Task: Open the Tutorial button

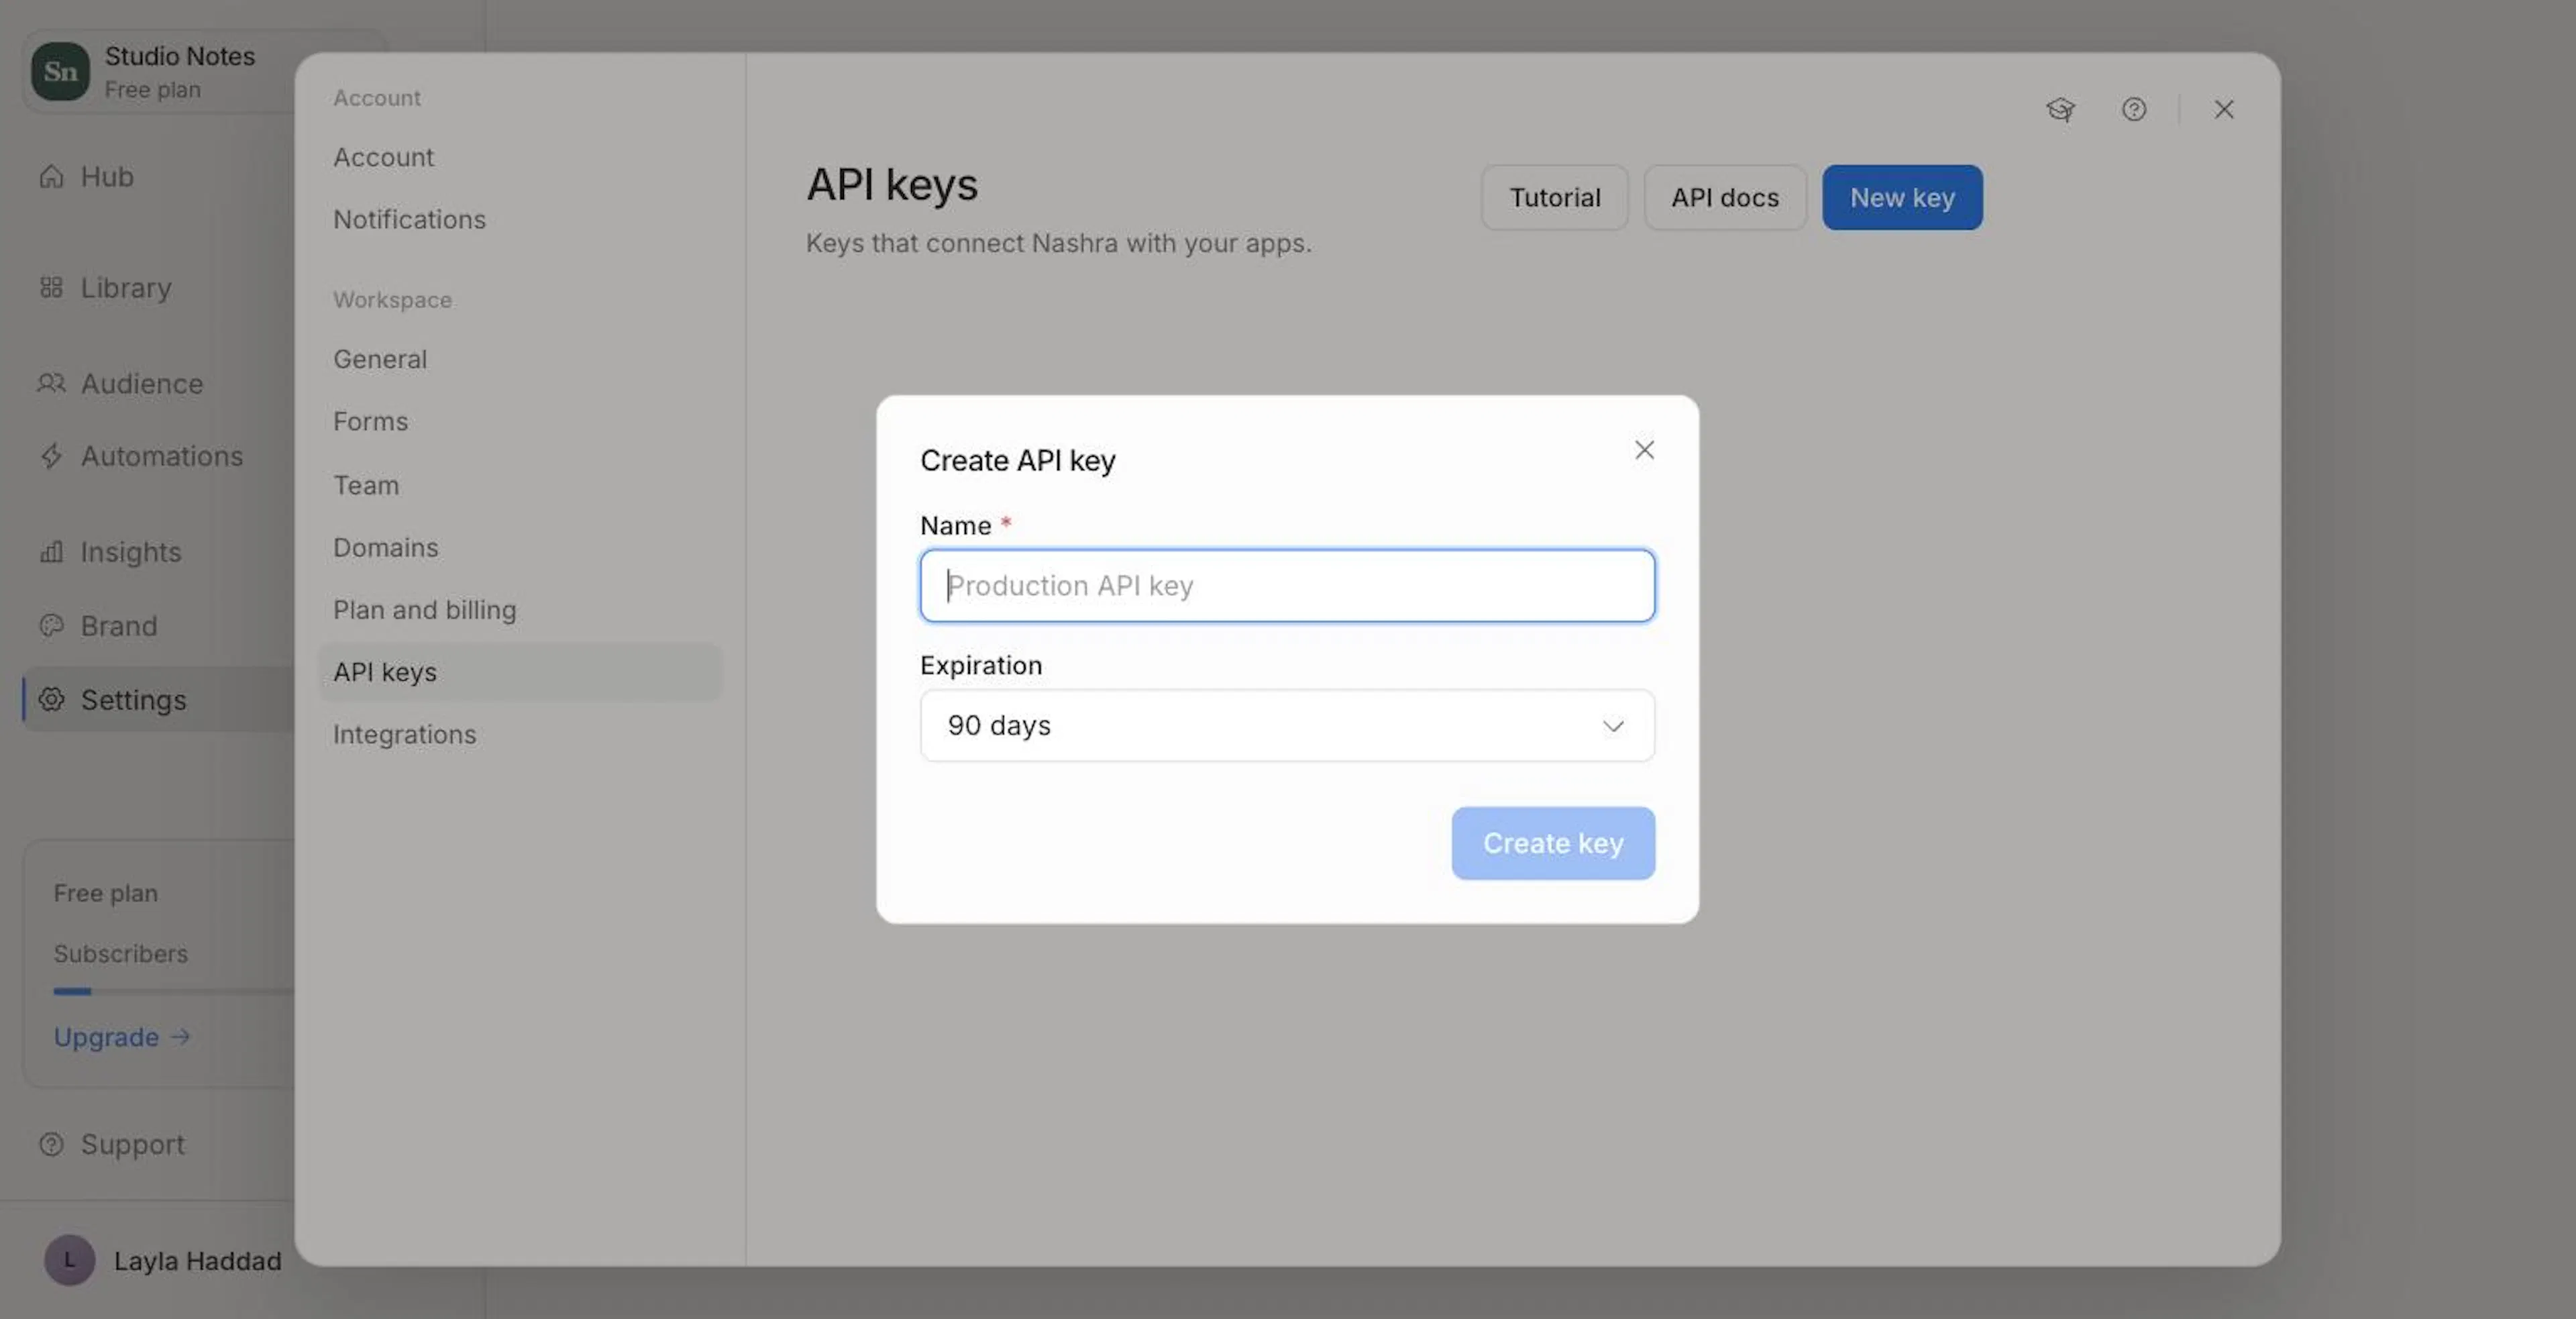Action: coord(1555,197)
